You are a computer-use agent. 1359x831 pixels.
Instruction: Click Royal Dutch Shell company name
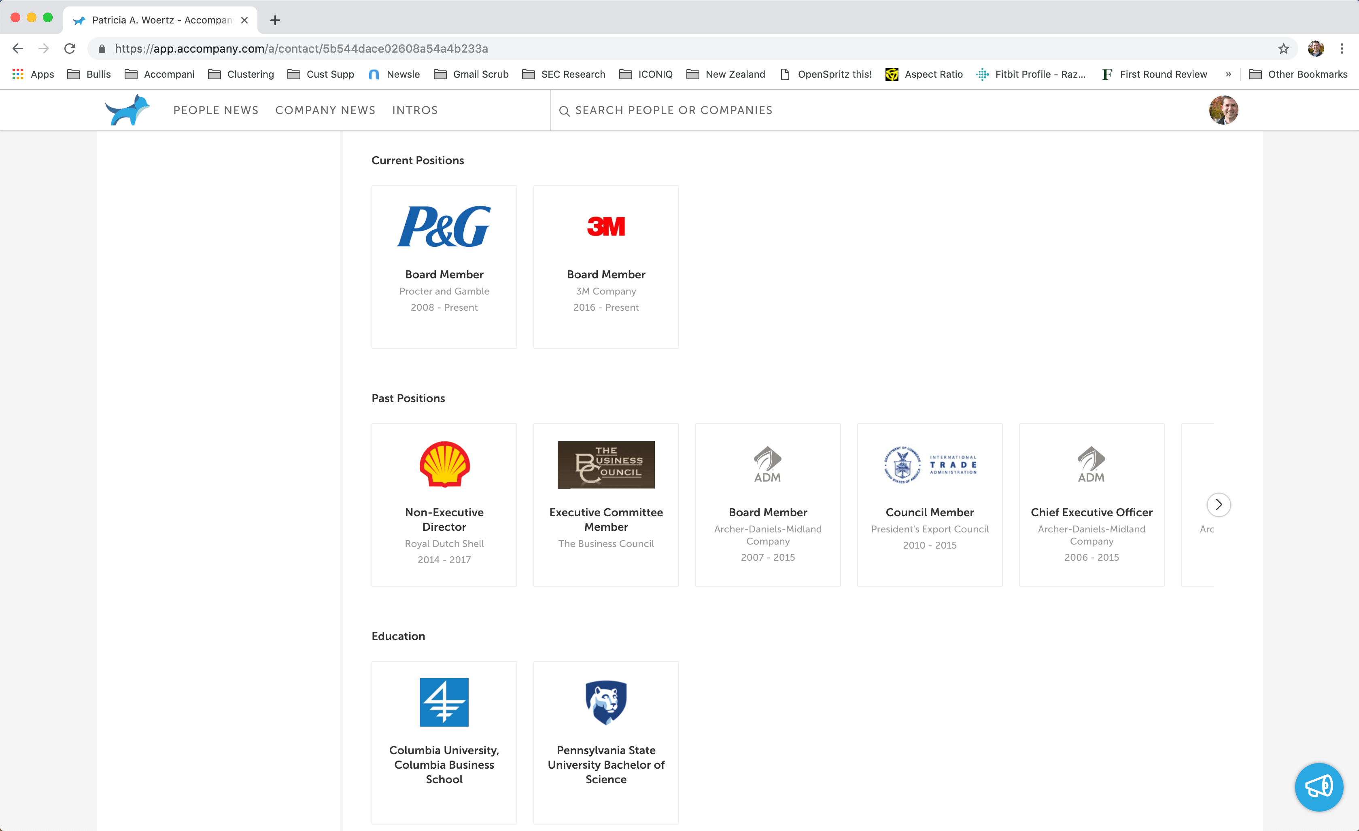pyautogui.click(x=444, y=544)
